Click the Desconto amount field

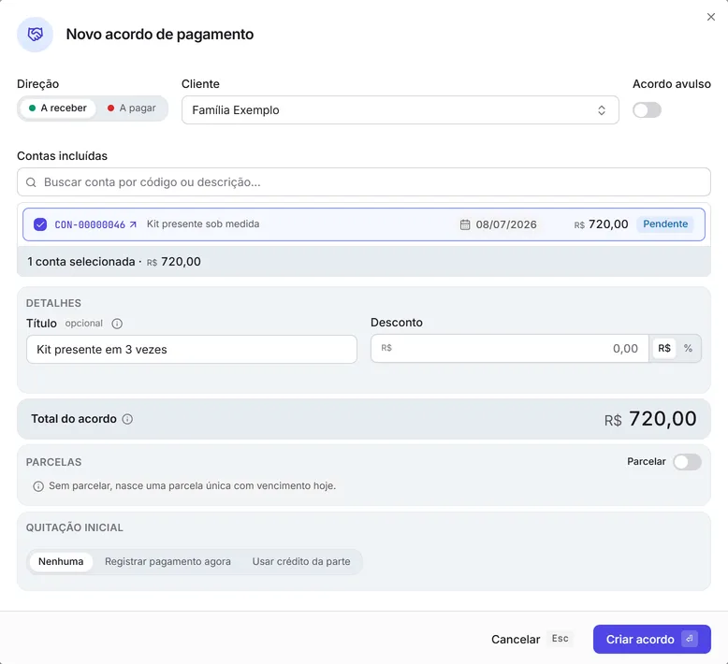click(509, 349)
